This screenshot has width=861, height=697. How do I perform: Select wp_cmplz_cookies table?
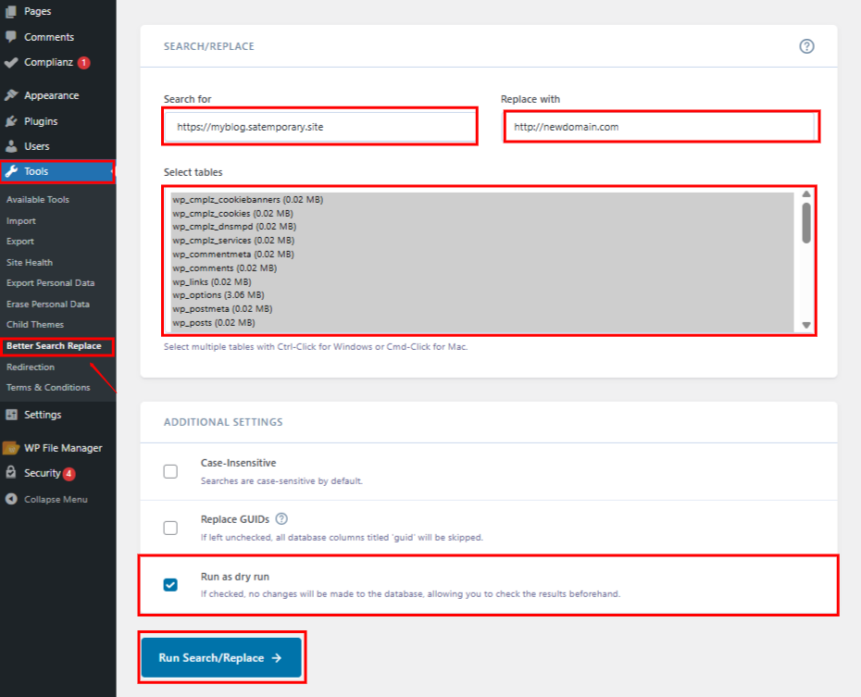click(x=482, y=214)
